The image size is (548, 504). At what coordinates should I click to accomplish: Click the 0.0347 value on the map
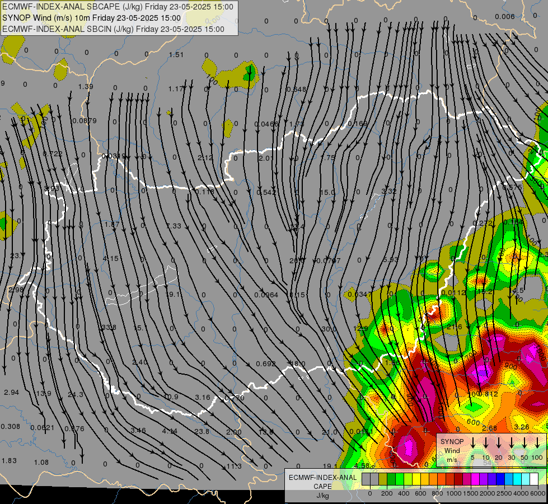tap(360, 294)
